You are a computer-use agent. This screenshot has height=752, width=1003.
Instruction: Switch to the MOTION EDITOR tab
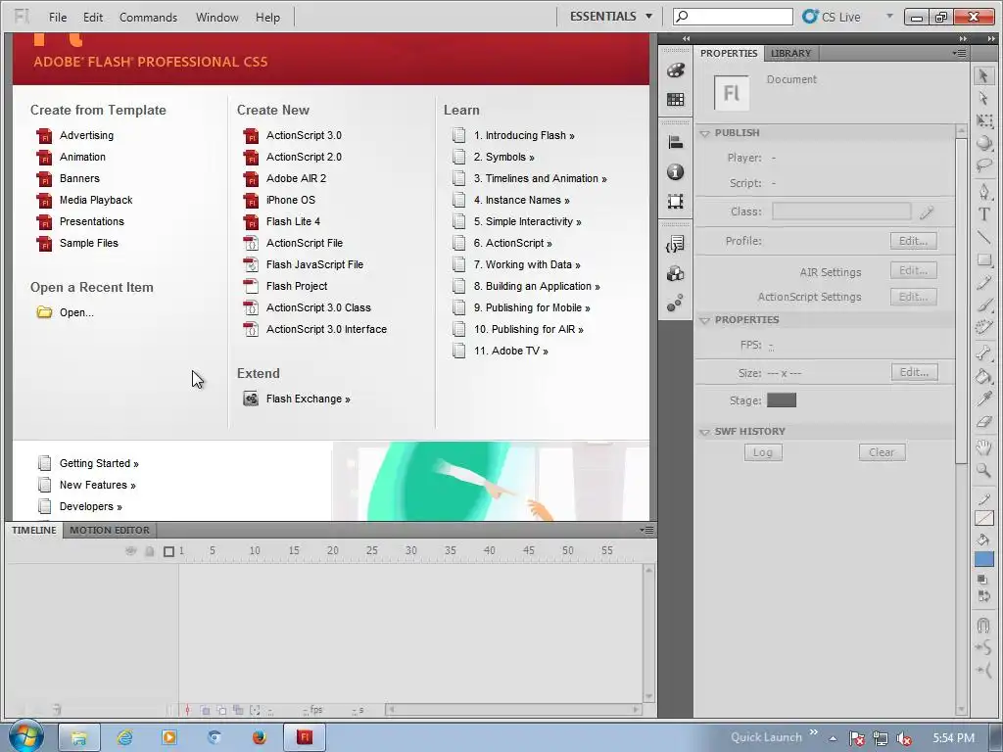pos(110,530)
